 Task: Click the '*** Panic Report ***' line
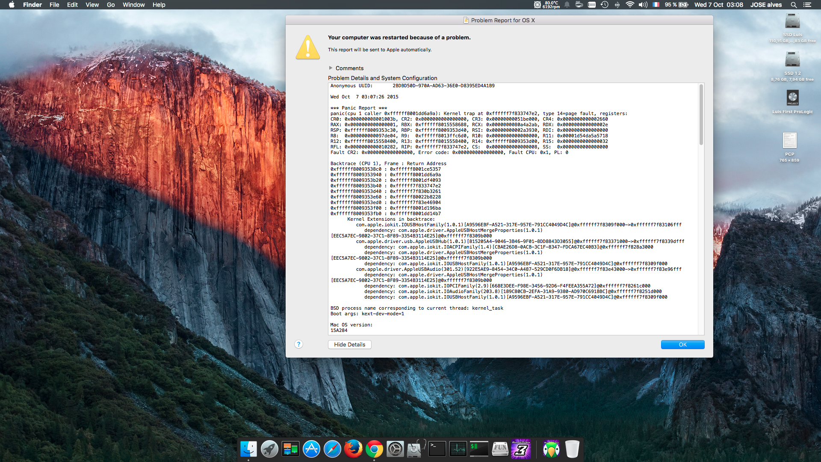pyautogui.click(x=358, y=108)
